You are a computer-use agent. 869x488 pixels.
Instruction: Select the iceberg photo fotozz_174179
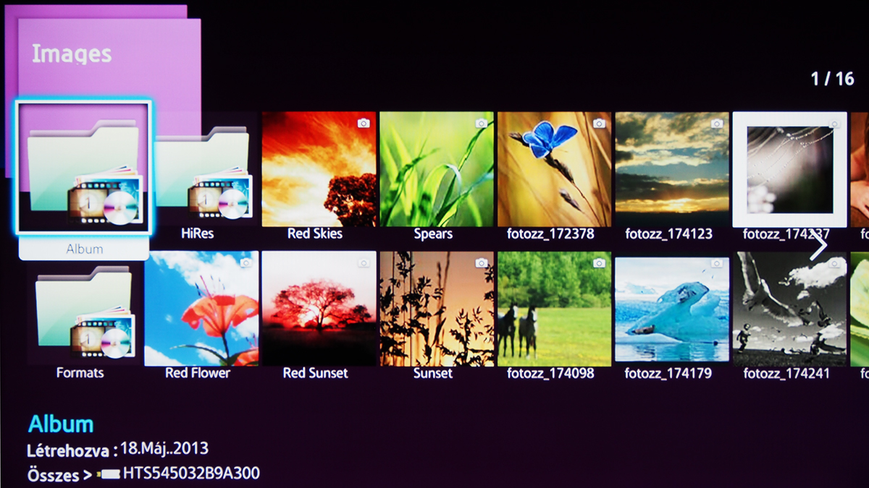672,309
